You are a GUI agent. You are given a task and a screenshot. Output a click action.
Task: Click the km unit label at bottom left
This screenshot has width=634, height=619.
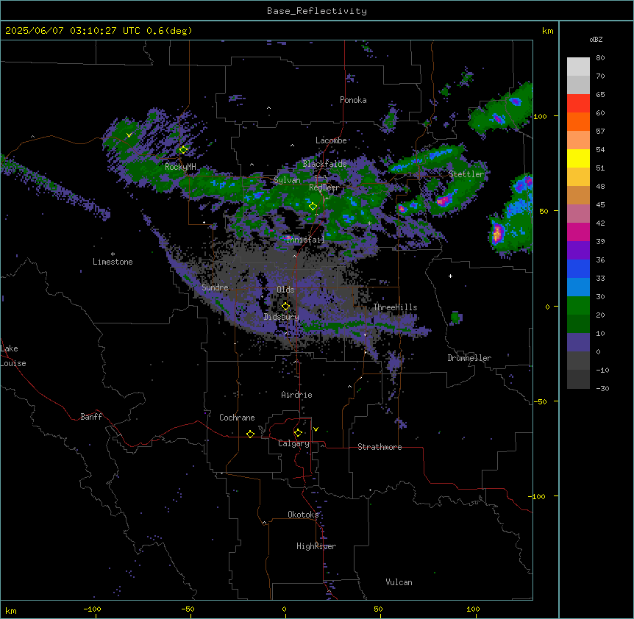pyautogui.click(x=11, y=610)
